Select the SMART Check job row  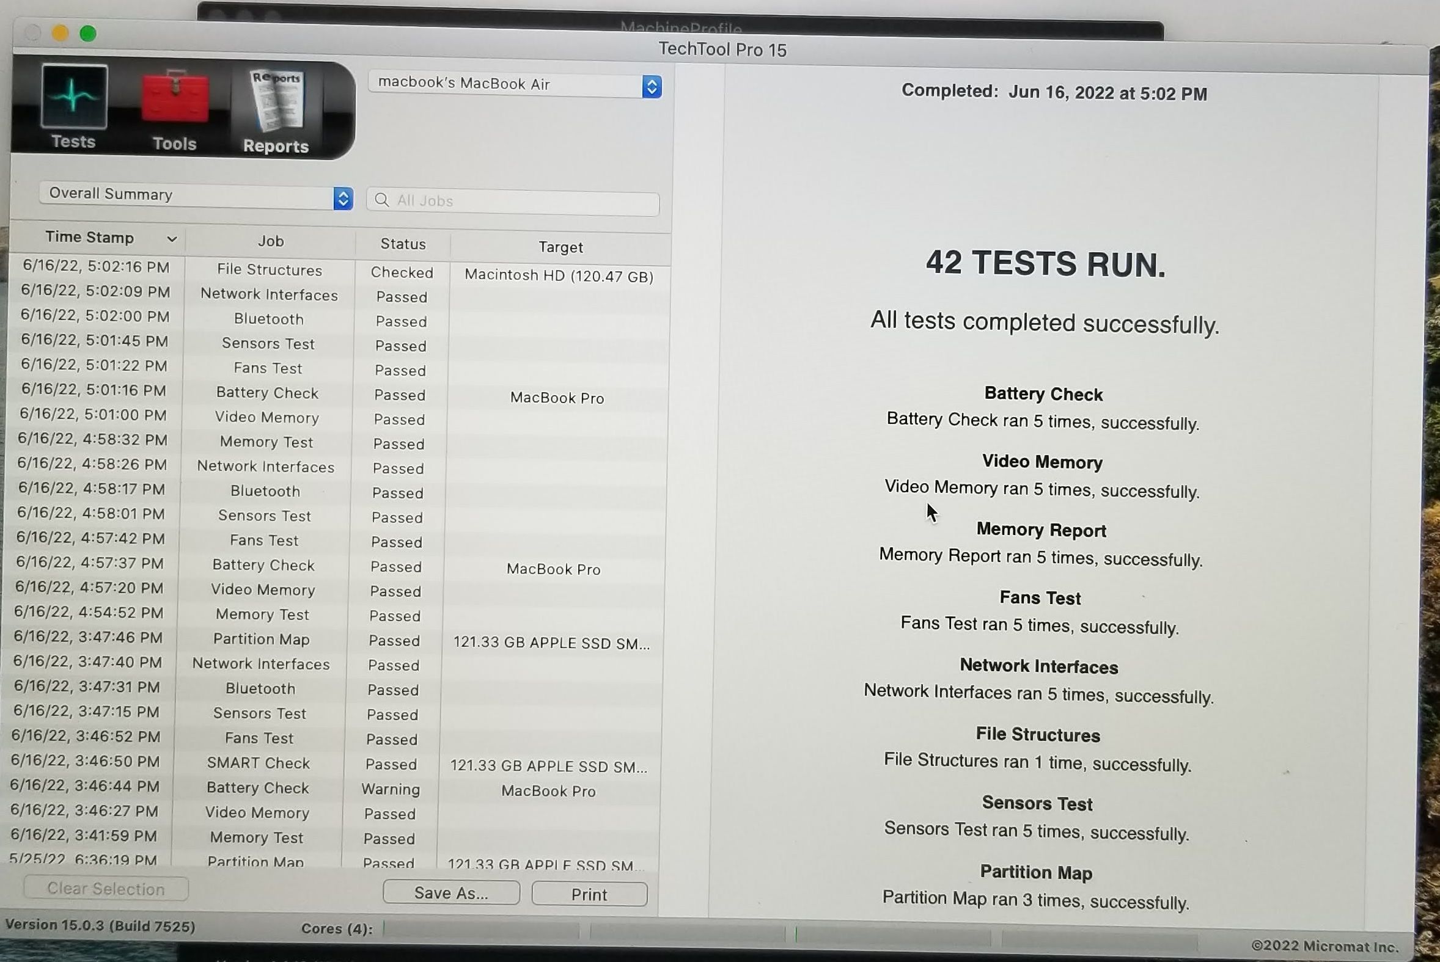click(258, 763)
